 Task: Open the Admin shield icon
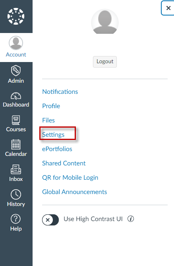pos(16,70)
